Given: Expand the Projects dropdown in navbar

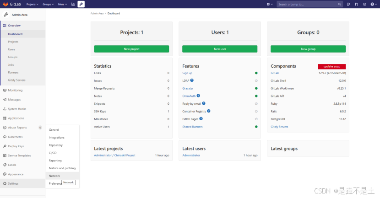Looking at the screenshot, I should [x=32, y=4].
